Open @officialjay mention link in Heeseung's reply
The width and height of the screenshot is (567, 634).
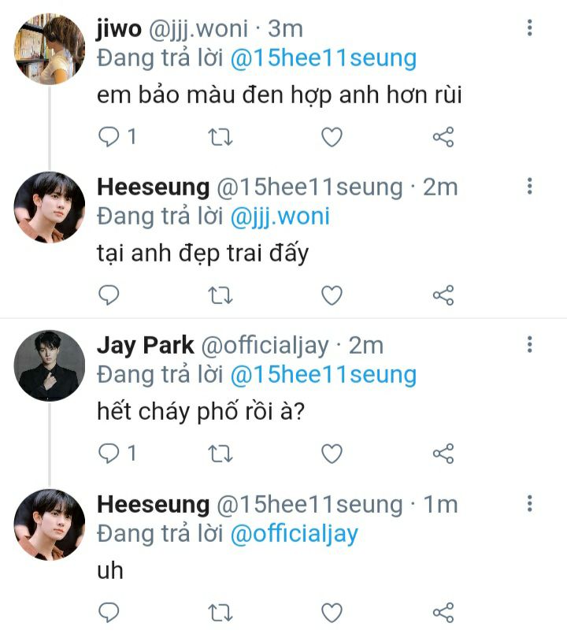click(294, 533)
